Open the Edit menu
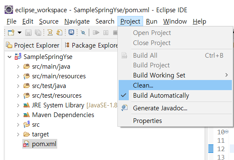 [x=28, y=21]
